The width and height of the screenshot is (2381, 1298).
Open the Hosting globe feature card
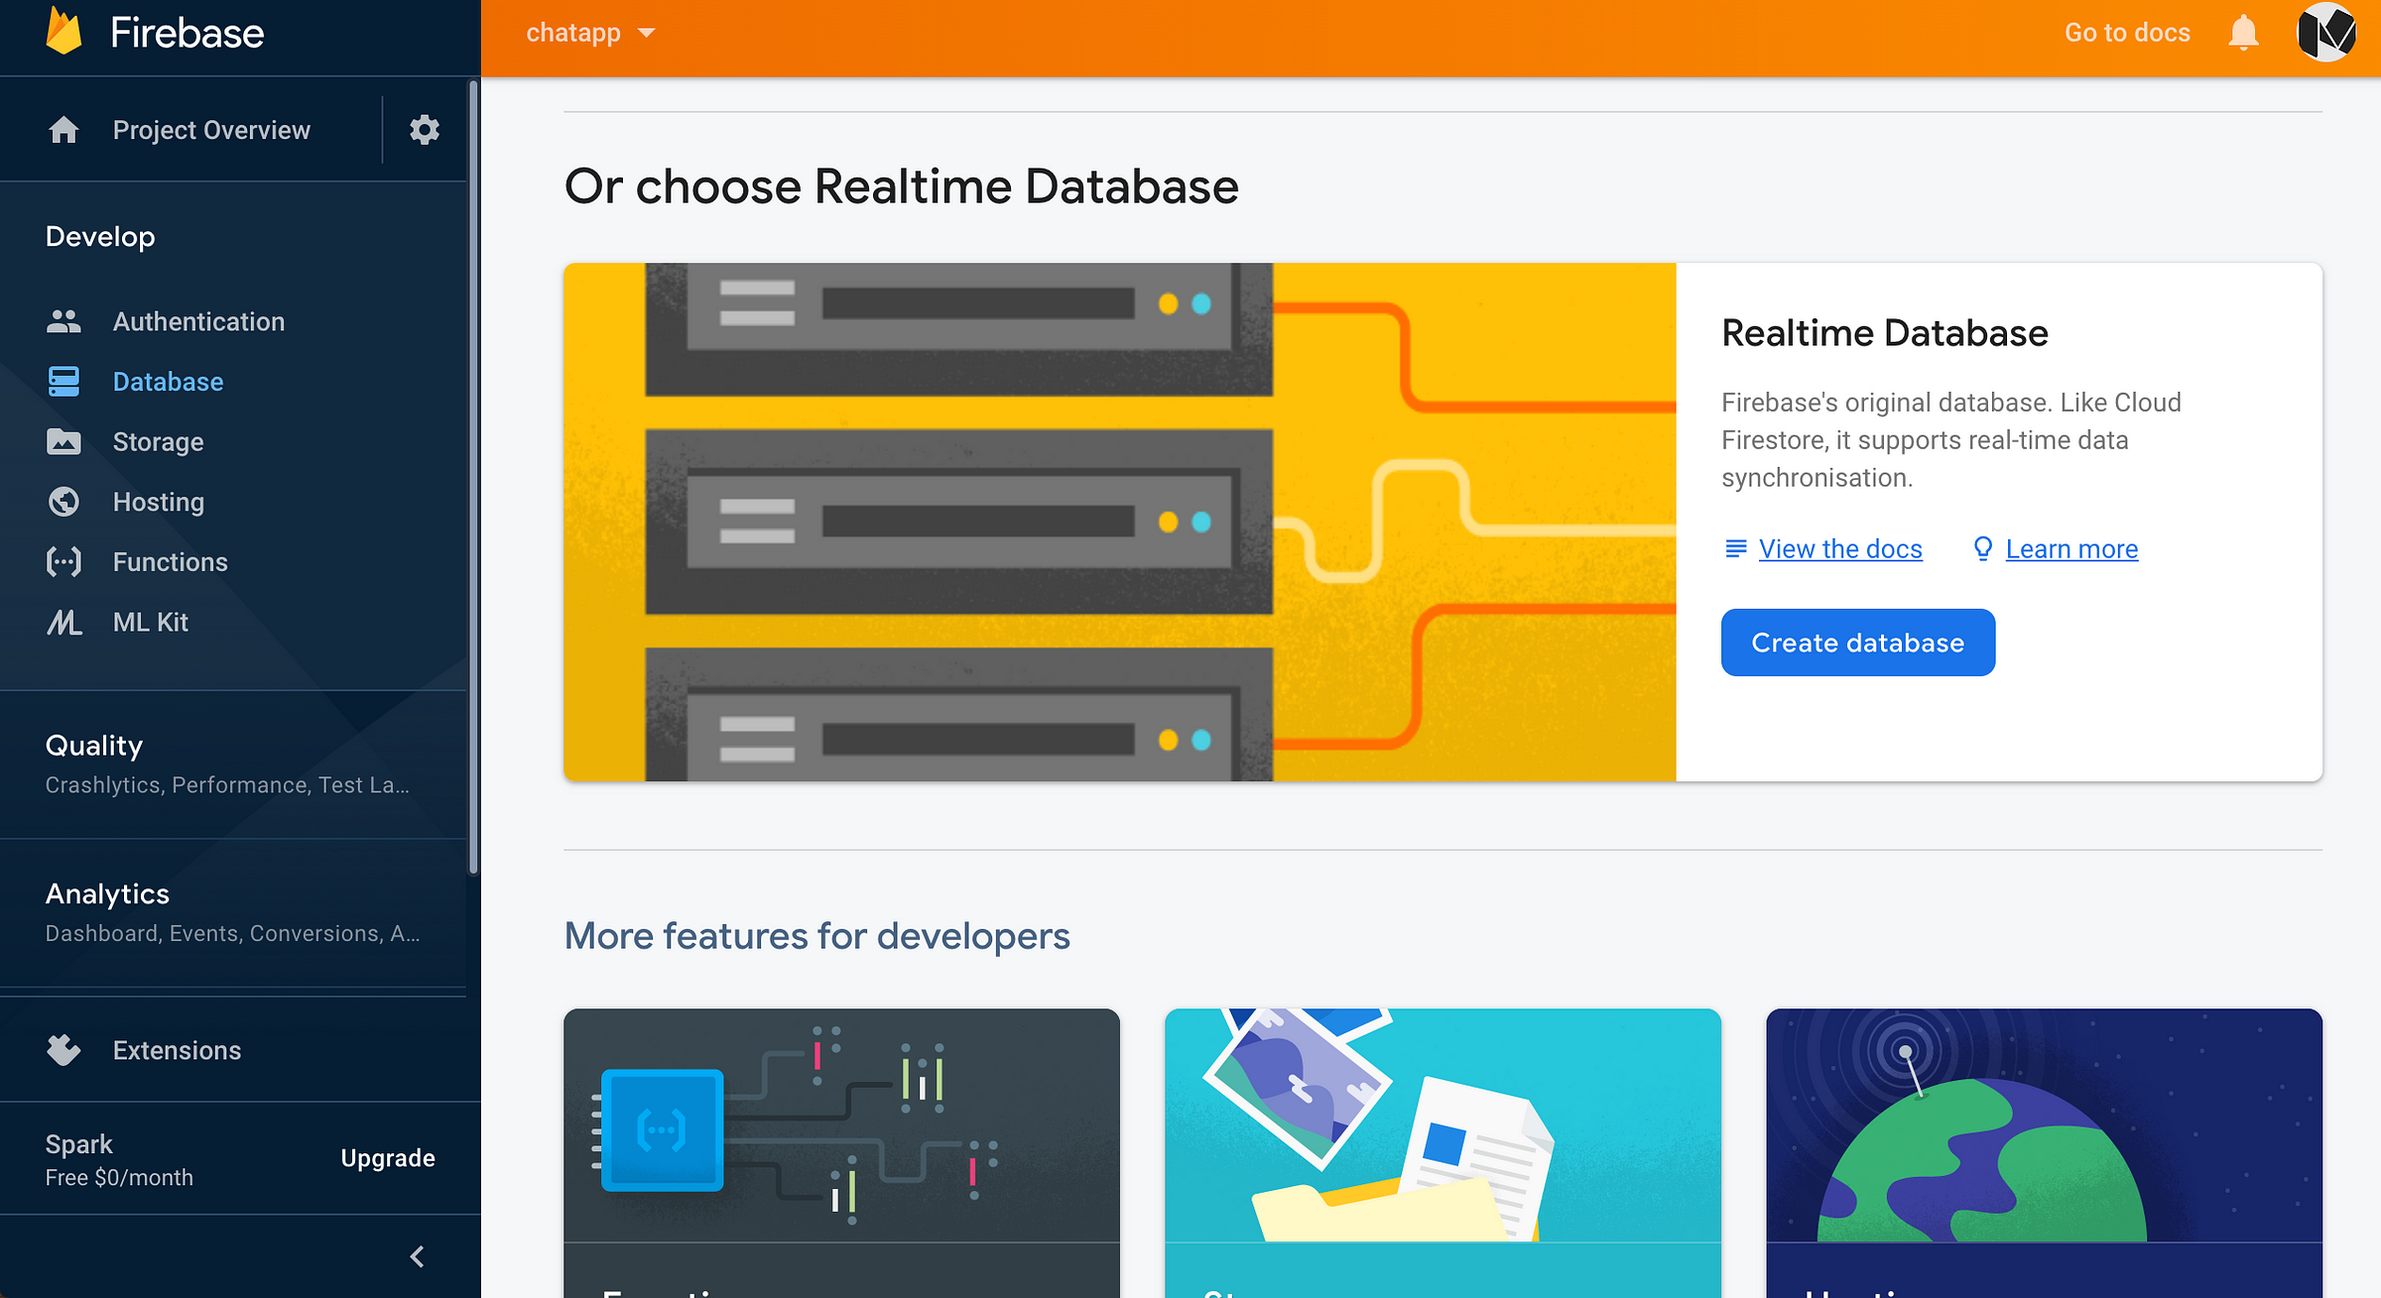coord(2044,1153)
